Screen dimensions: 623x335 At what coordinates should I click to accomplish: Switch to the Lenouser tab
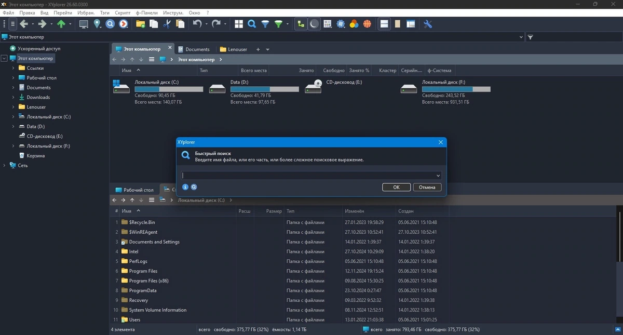point(234,49)
